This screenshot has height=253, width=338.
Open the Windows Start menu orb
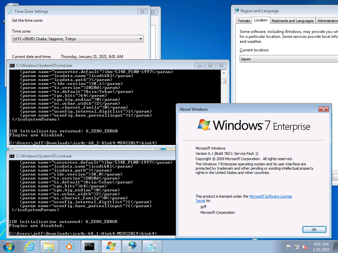pyautogui.click(x=9, y=246)
